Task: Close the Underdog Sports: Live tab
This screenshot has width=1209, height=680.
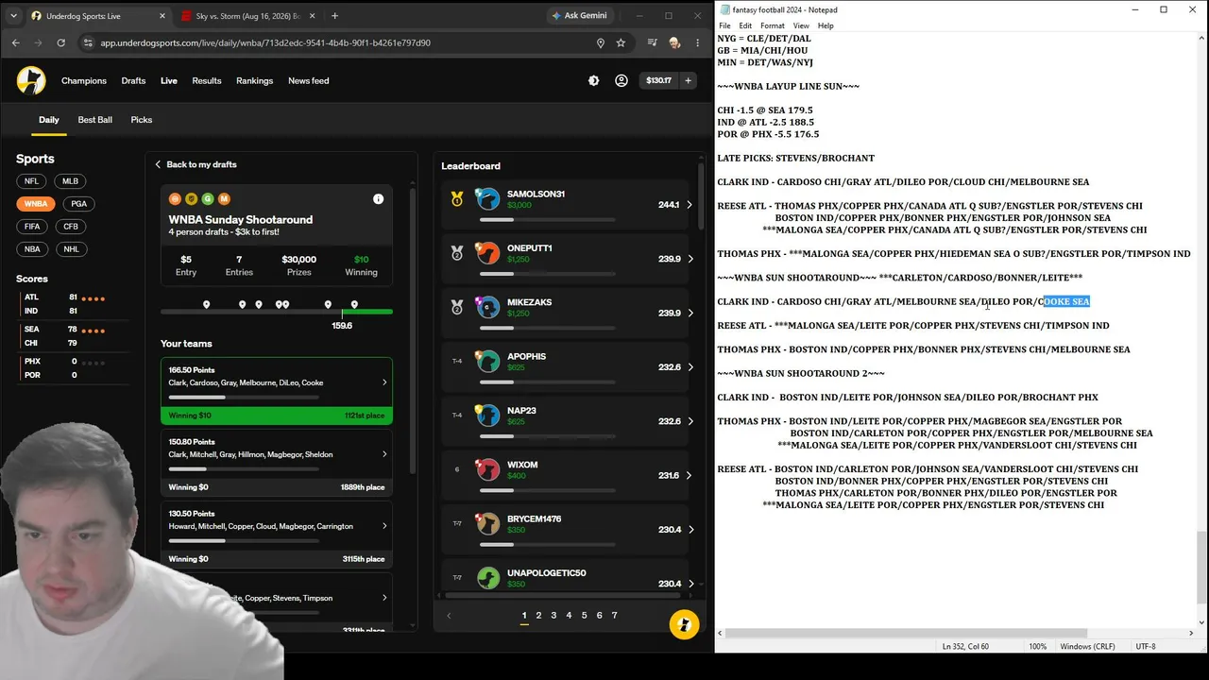Action: pyautogui.click(x=162, y=16)
